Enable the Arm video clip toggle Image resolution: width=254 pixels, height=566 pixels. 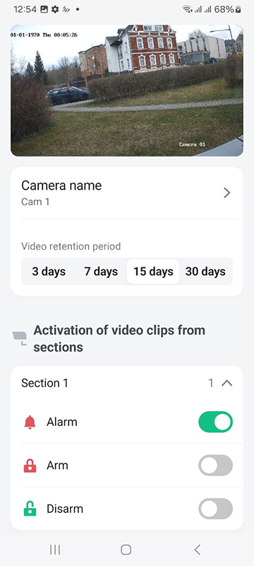coord(215,466)
